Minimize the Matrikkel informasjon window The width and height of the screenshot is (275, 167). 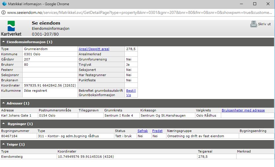(241, 4)
